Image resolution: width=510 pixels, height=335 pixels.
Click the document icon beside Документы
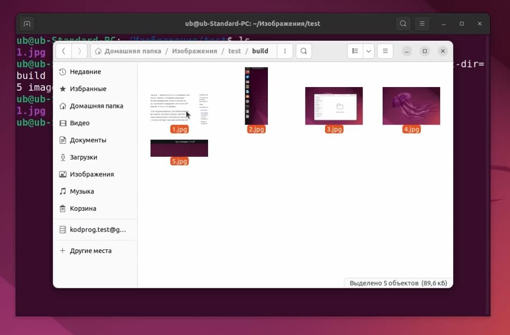pyautogui.click(x=63, y=140)
